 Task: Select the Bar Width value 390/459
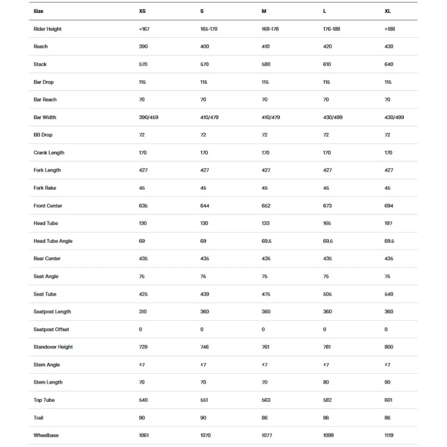point(149,117)
